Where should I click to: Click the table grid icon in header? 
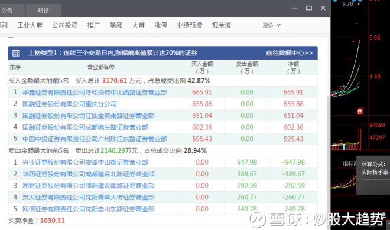[16, 53]
